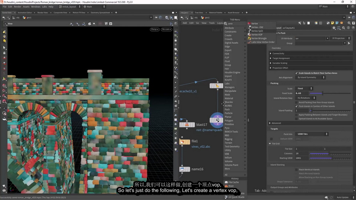Click the selected uvlayout node circle

(x=217, y=120)
